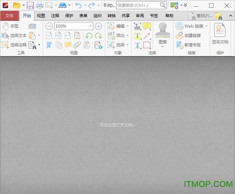The image size is (235, 194).
Task: Expand the Edit (编辑) objects dropdown
Action: tap(128, 26)
